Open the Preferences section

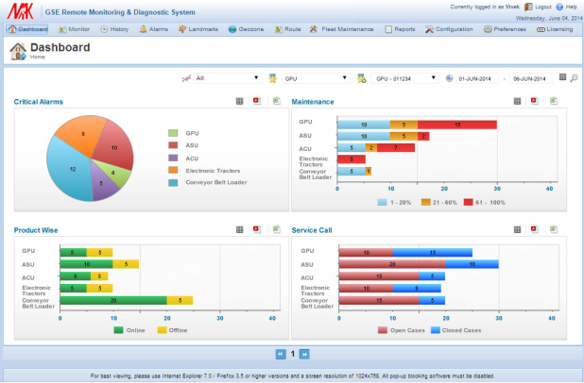click(x=505, y=29)
